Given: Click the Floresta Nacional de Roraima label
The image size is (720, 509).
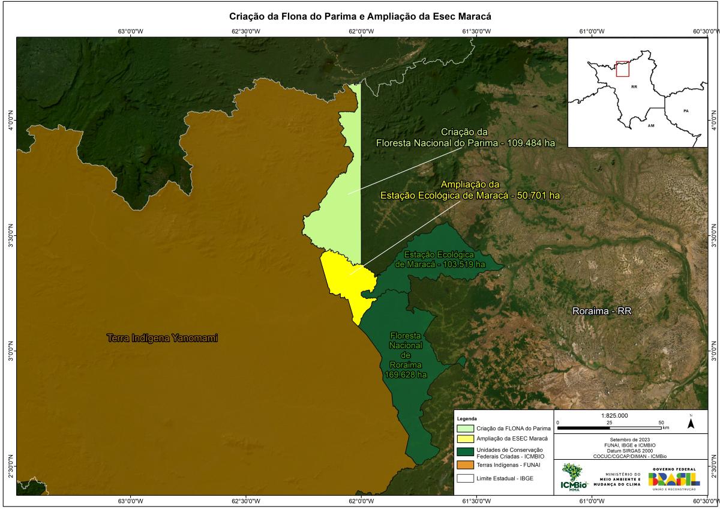Looking at the screenshot, I should (406, 355).
